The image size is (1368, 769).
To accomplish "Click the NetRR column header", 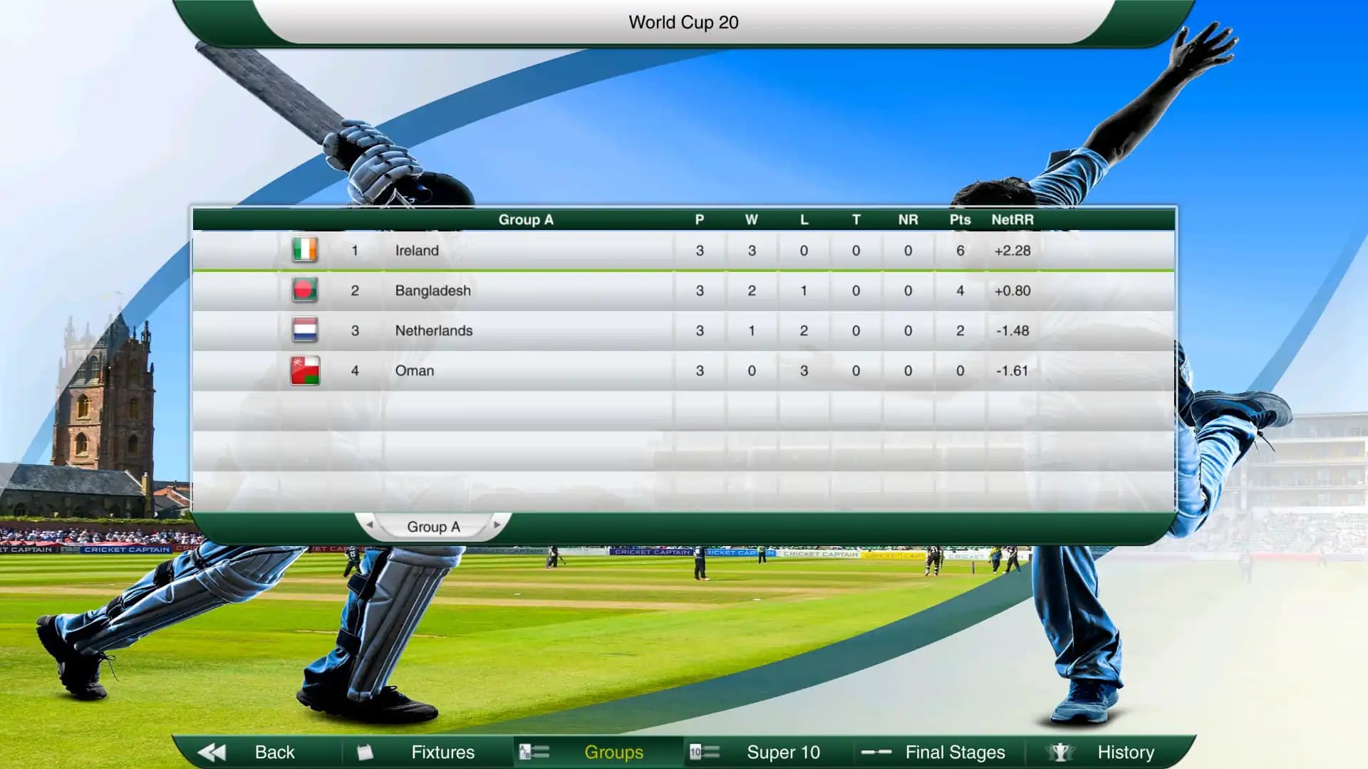I will 1012,220.
